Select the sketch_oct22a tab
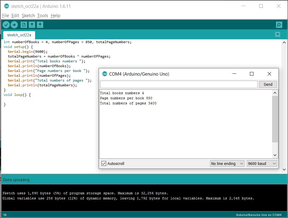Screen dimensions: 288x218 pyautogui.click(x=19, y=35)
